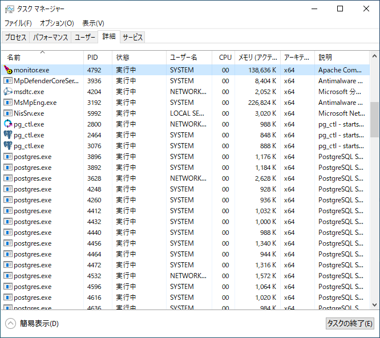Open the オプション(O) menu
This screenshot has height=338, width=380.
click(57, 23)
